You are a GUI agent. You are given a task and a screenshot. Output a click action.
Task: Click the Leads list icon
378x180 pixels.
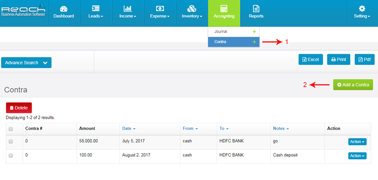click(96, 8)
